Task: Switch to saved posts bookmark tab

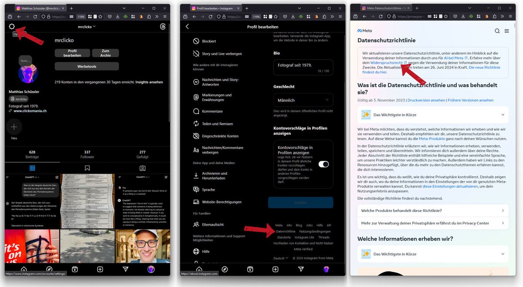Action: pyautogui.click(x=88, y=168)
